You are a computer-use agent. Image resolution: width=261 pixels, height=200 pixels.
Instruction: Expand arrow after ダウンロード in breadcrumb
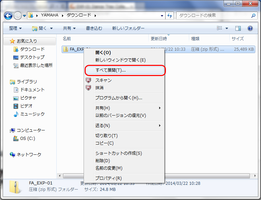95,16
